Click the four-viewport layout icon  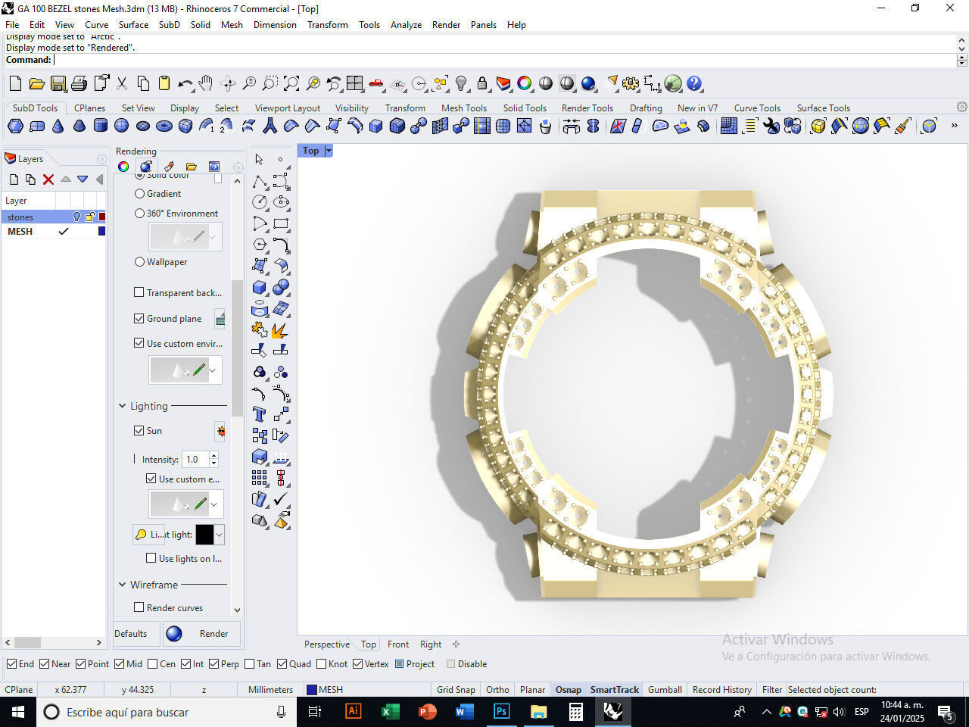coord(355,84)
